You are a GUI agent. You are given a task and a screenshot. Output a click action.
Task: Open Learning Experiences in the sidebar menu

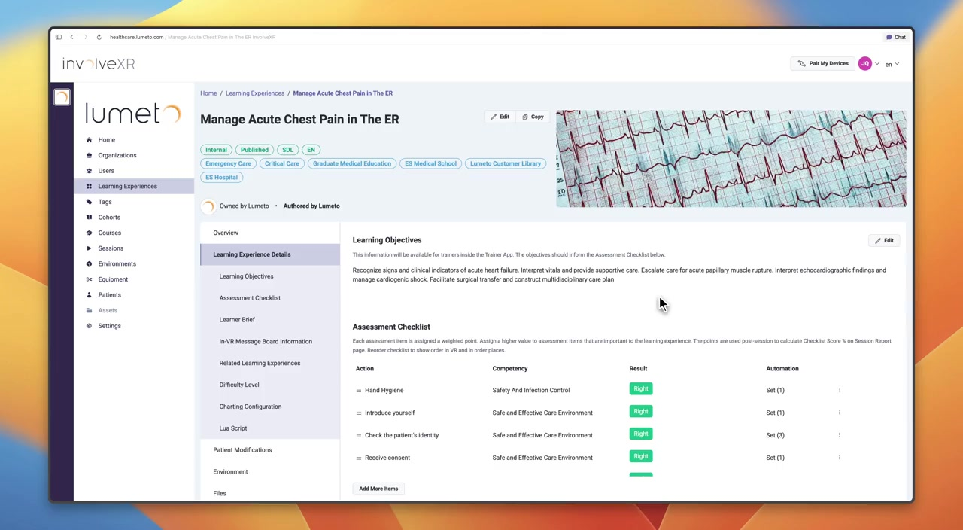[134, 186]
